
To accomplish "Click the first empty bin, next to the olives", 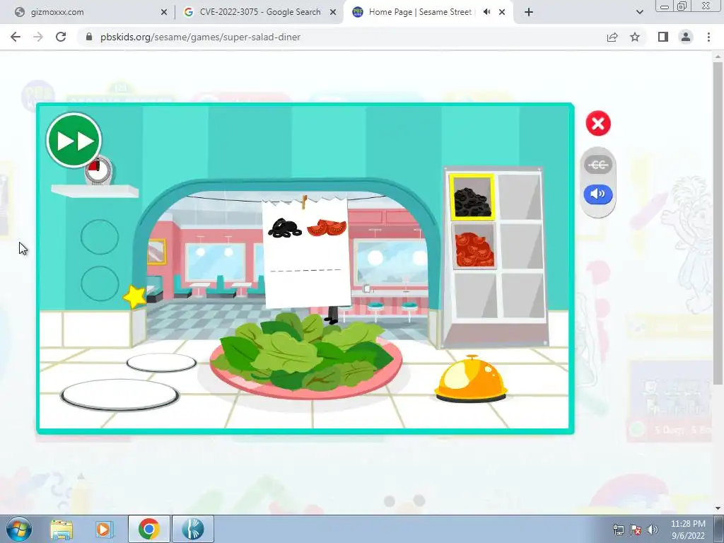I will 520,197.
